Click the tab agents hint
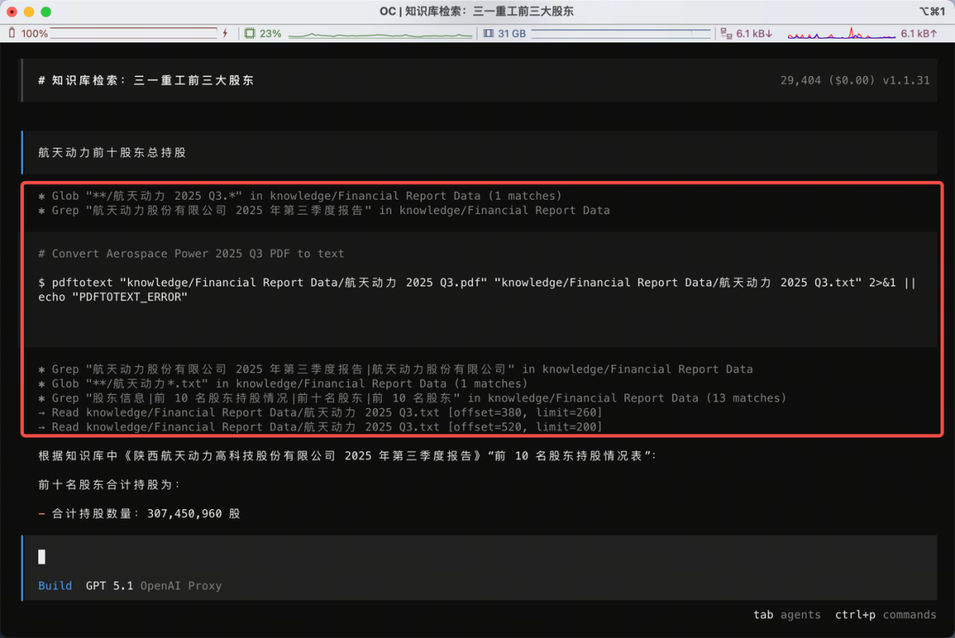This screenshot has width=955, height=638. (x=786, y=615)
